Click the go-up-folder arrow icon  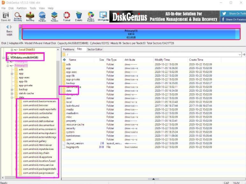64,60
